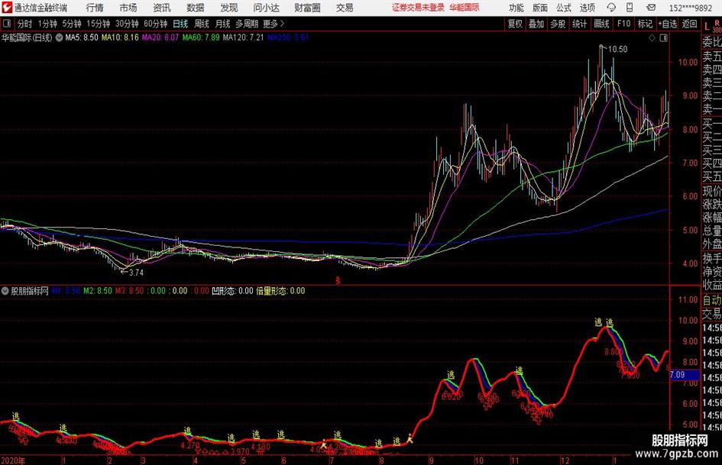This screenshot has height=465, width=722.
Task: Switch to 1分钟 period
Action: 47,24
